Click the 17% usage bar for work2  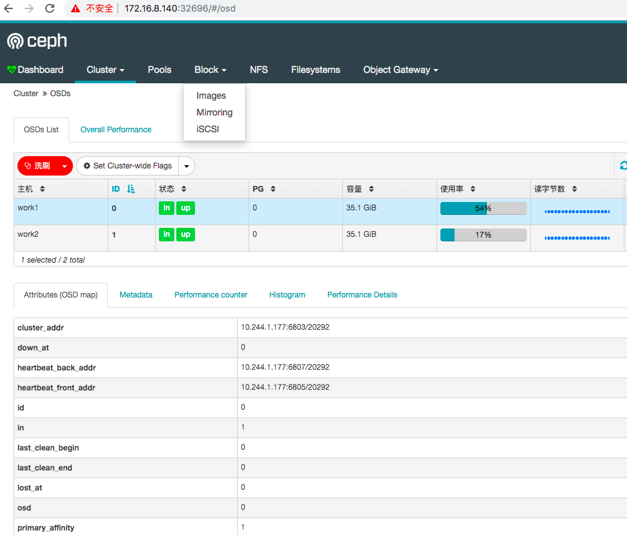483,235
